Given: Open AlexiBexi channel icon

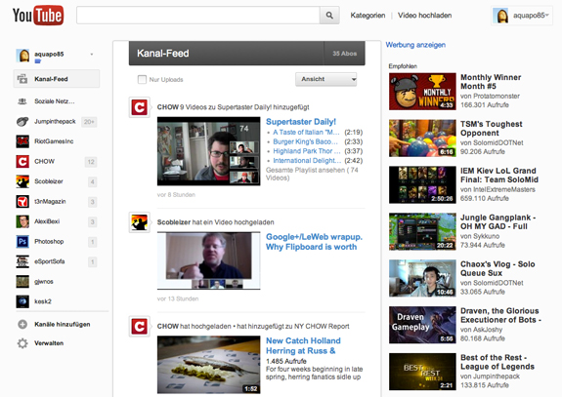Looking at the screenshot, I should (22, 221).
